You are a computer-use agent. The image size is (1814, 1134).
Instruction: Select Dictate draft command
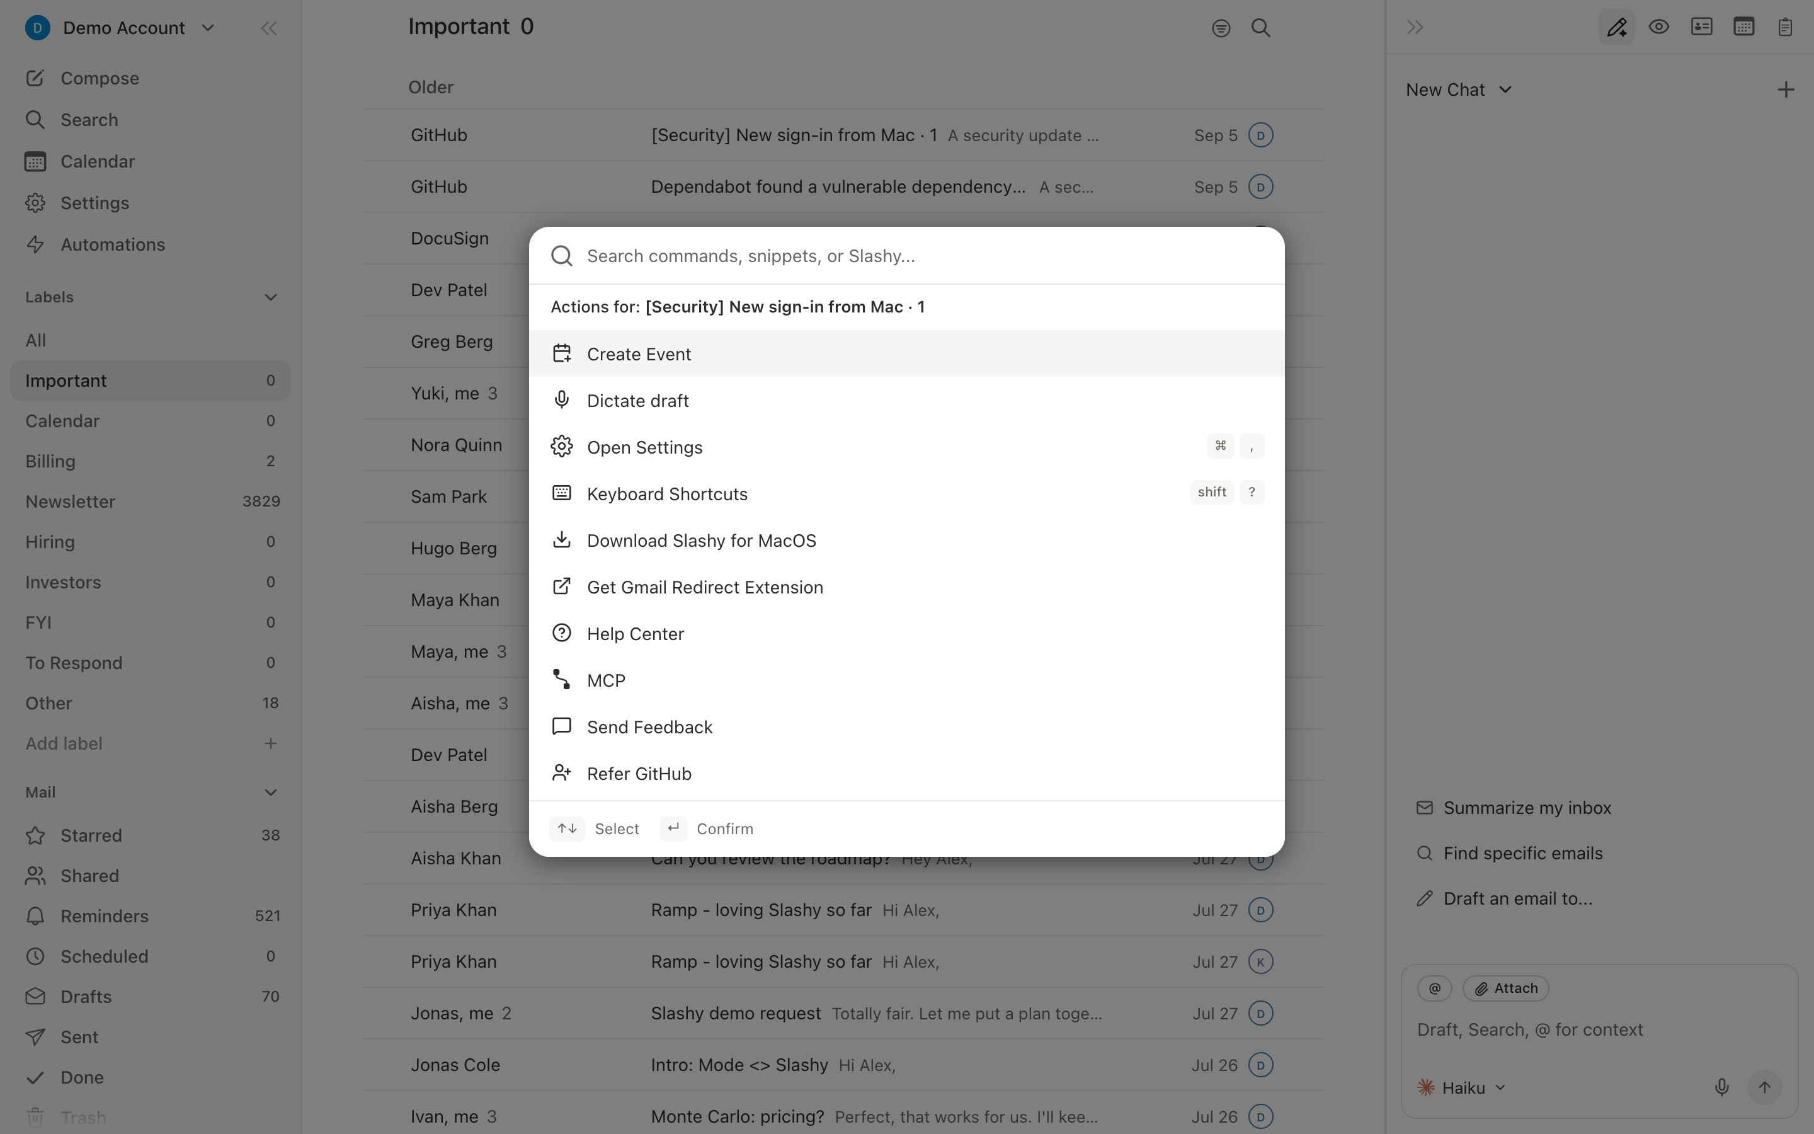906,401
